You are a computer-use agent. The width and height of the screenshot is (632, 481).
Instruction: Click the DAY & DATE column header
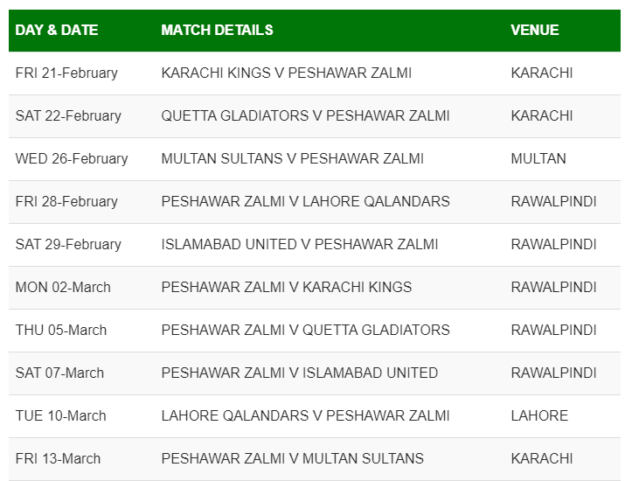pyautogui.click(x=57, y=30)
